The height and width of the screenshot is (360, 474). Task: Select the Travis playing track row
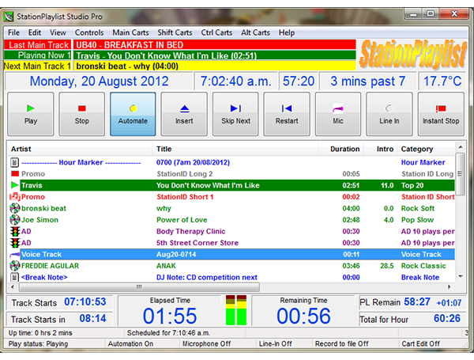237,185
